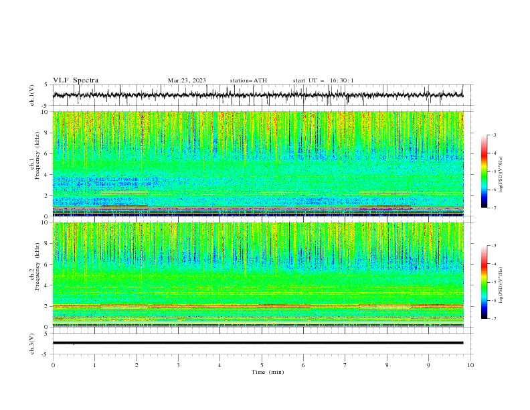Click the "-3" label on ch.1 colorbar
Image resolution: width=530 pixels, height=410 pixels.
(494, 135)
